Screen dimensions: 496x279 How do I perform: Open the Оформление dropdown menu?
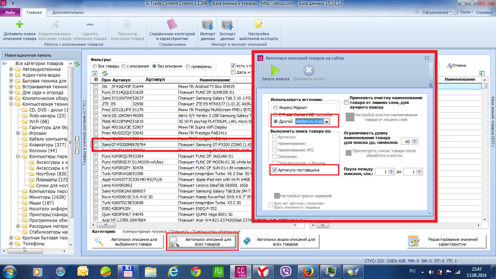click(437, 12)
